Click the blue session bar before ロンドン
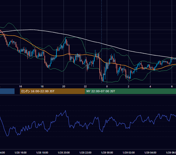Viewport: 176px width, 155px height. coord(7,91)
